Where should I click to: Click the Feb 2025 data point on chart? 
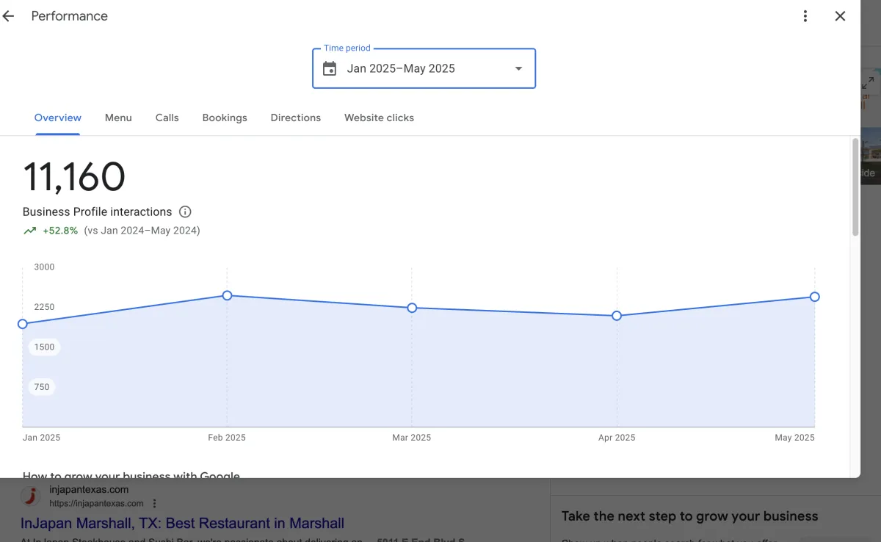point(227,295)
